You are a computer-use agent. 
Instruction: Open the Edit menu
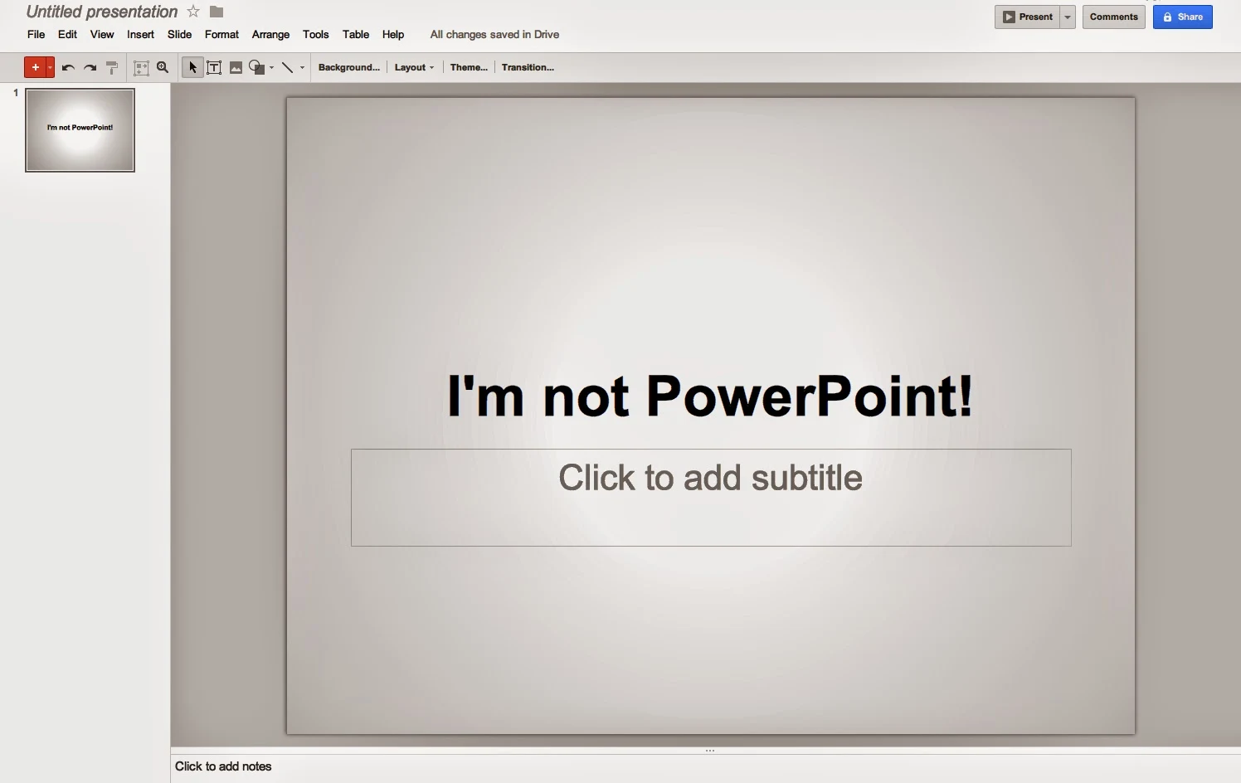[67, 35]
